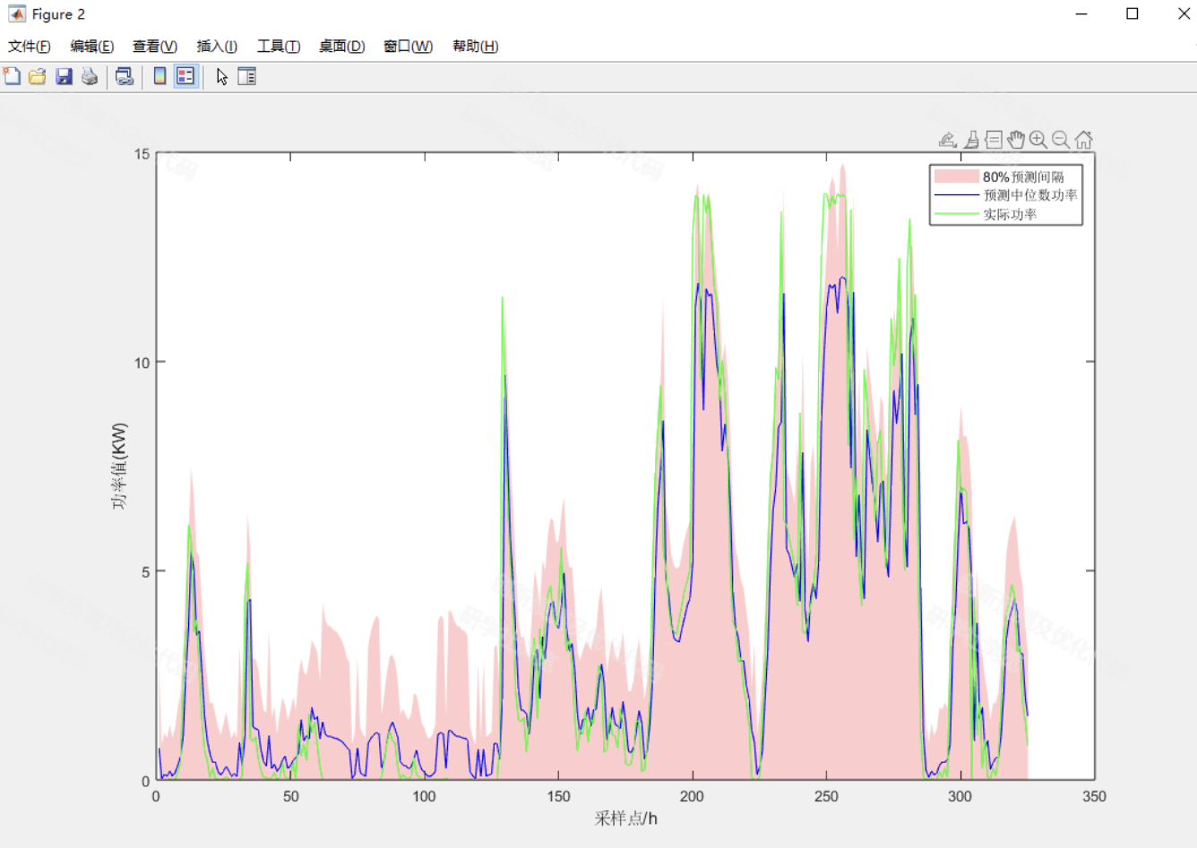Click the x-axis label 采样点/h
The height and width of the screenshot is (848, 1197).
pyautogui.click(x=625, y=818)
